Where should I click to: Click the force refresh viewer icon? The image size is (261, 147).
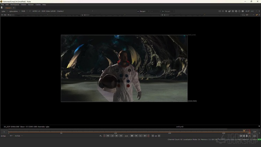coord(236,11)
